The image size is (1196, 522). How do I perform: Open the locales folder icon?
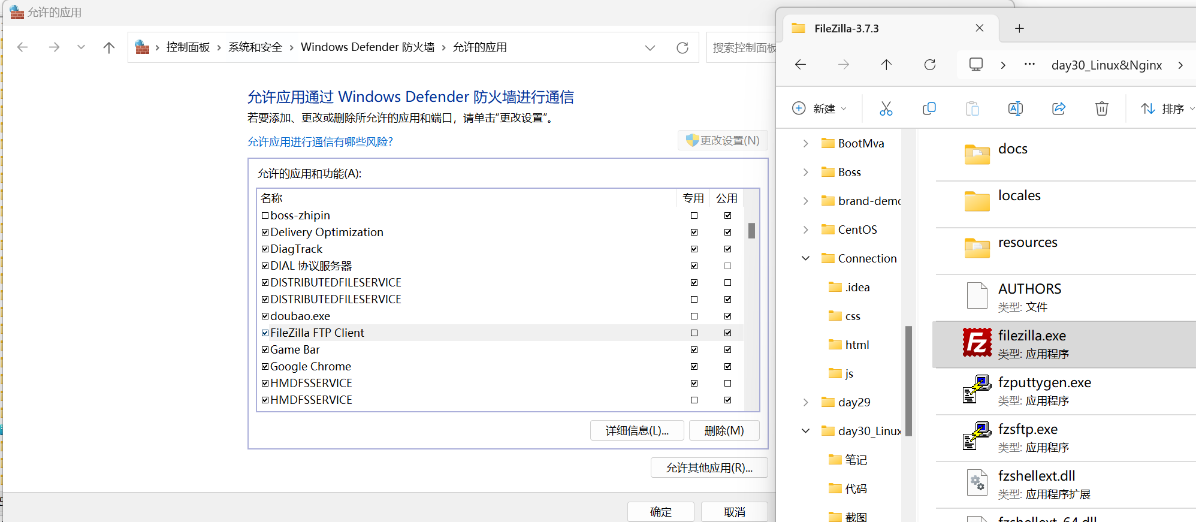[977, 201]
